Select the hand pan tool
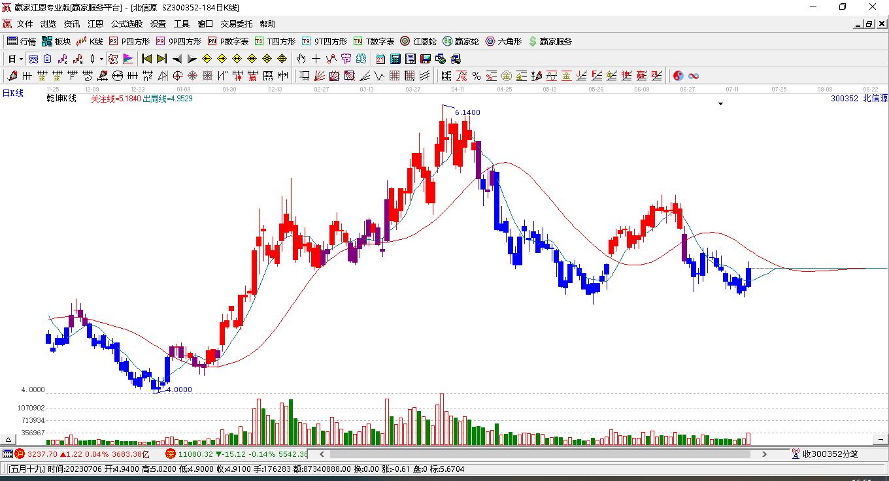Screen dimensions: 889x481 (x=301, y=59)
